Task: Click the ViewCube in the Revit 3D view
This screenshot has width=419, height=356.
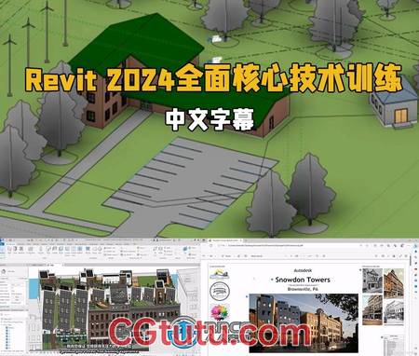Action: click(x=188, y=280)
